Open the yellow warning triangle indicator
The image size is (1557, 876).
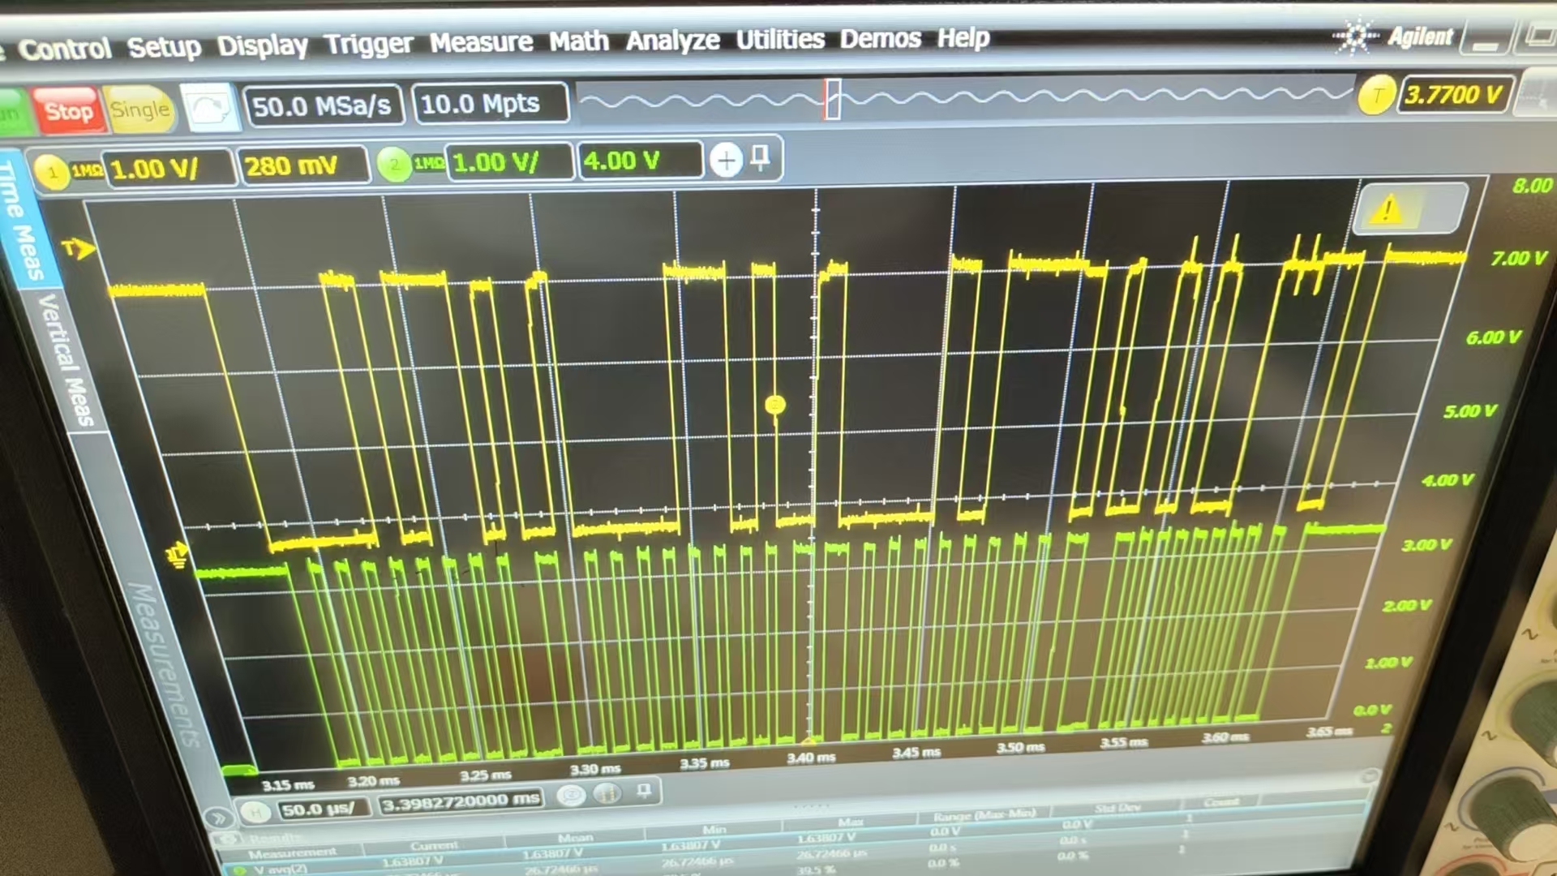[x=1387, y=210]
